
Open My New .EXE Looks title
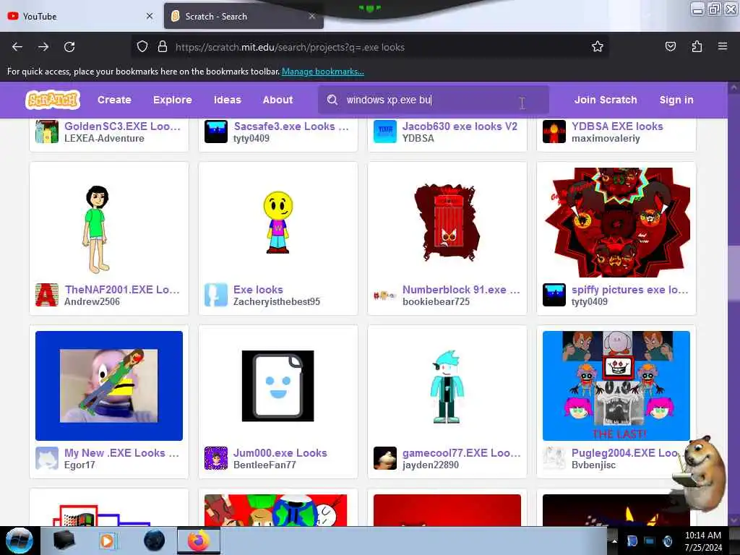coord(121,452)
